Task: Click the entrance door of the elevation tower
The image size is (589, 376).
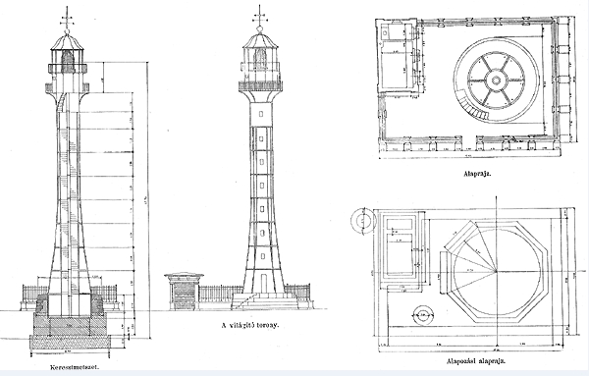Action: click(263, 283)
